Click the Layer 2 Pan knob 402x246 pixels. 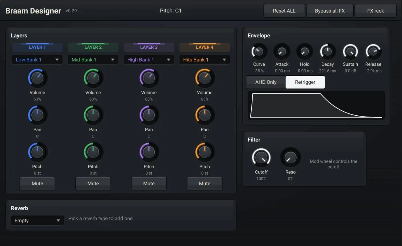click(x=93, y=115)
